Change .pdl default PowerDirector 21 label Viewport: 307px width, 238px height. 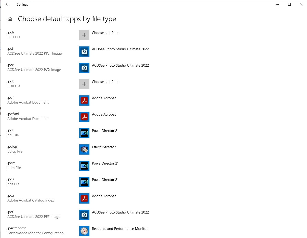coord(105,131)
